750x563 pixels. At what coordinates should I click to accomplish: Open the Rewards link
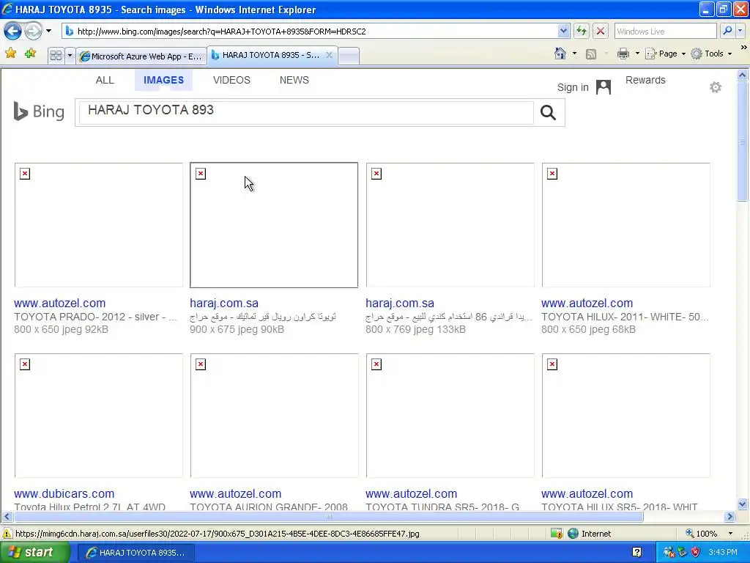pyautogui.click(x=645, y=80)
